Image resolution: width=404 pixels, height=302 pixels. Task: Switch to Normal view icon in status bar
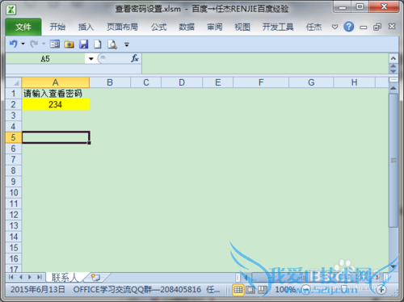[238, 290]
